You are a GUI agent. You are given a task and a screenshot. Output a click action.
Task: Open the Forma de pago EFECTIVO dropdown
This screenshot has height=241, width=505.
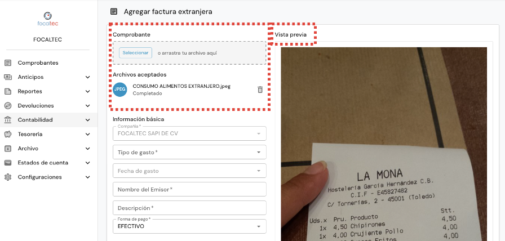coord(189,226)
